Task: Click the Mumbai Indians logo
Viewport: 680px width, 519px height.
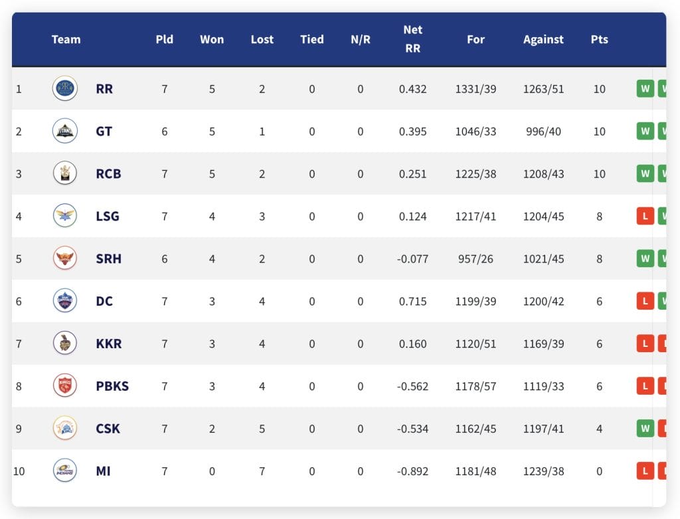Action: pyautogui.click(x=65, y=471)
